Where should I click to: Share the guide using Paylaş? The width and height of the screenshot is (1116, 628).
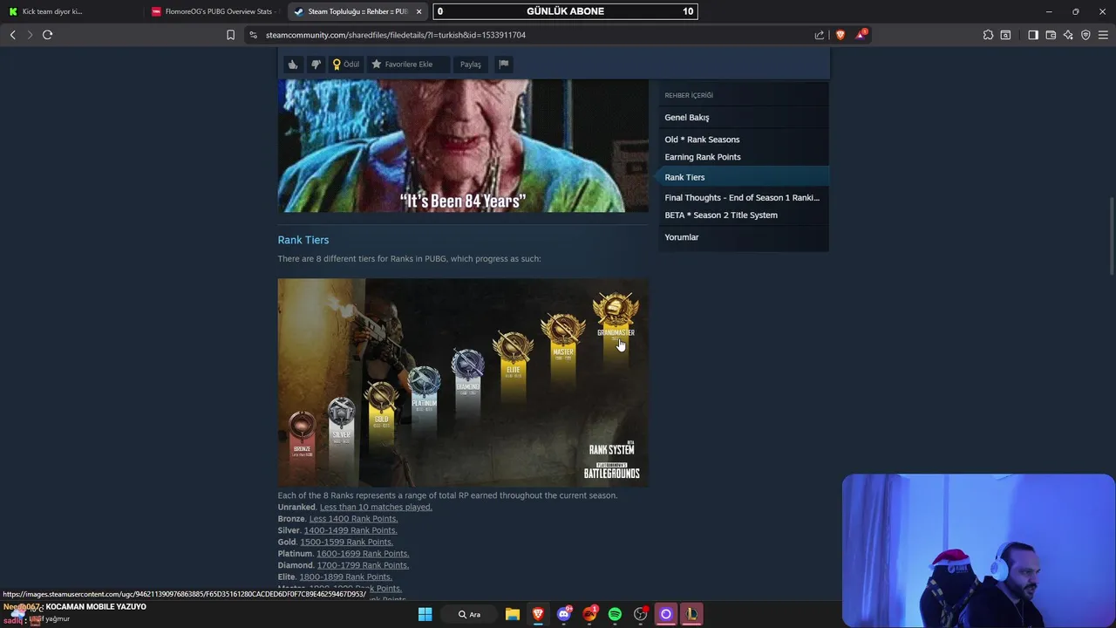471,64
